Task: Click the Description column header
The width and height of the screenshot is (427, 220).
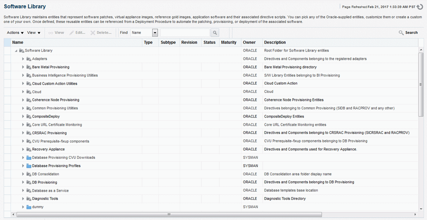Action: 340,42
